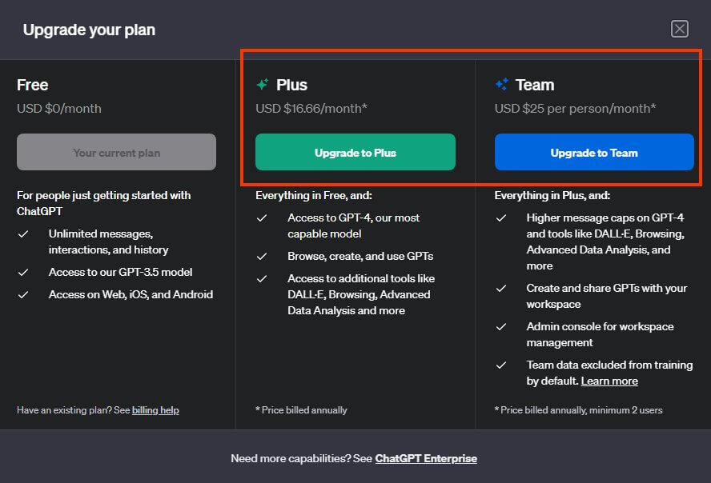711x483 pixels.
Task: Click the checkmark next to "Browse, create, and use GPTs"
Action: [263, 256]
